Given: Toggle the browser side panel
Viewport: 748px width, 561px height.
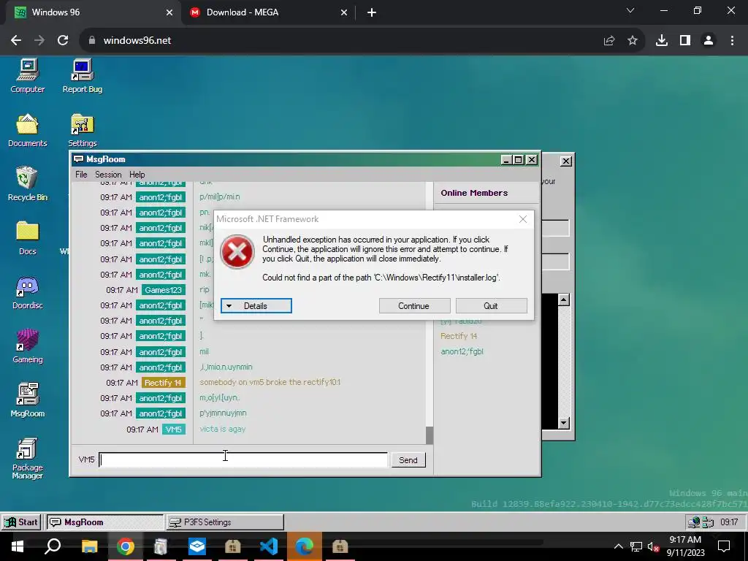Looking at the screenshot, I should [x=685, y=41].
